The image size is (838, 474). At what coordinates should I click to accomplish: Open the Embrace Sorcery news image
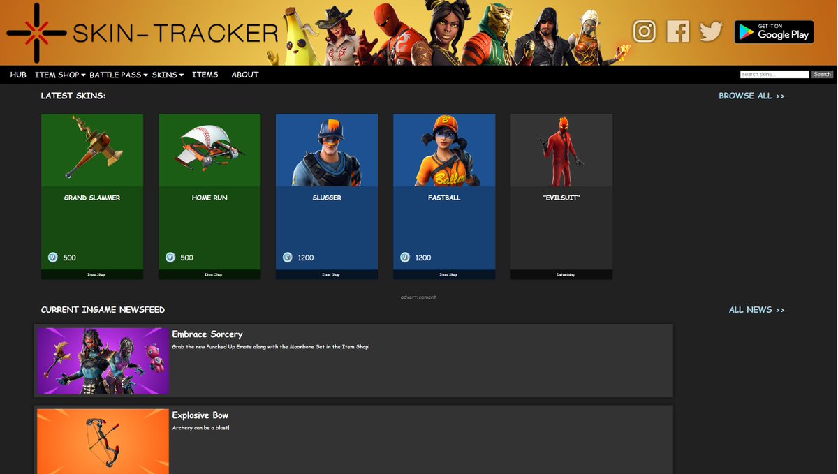click(103, 361)
